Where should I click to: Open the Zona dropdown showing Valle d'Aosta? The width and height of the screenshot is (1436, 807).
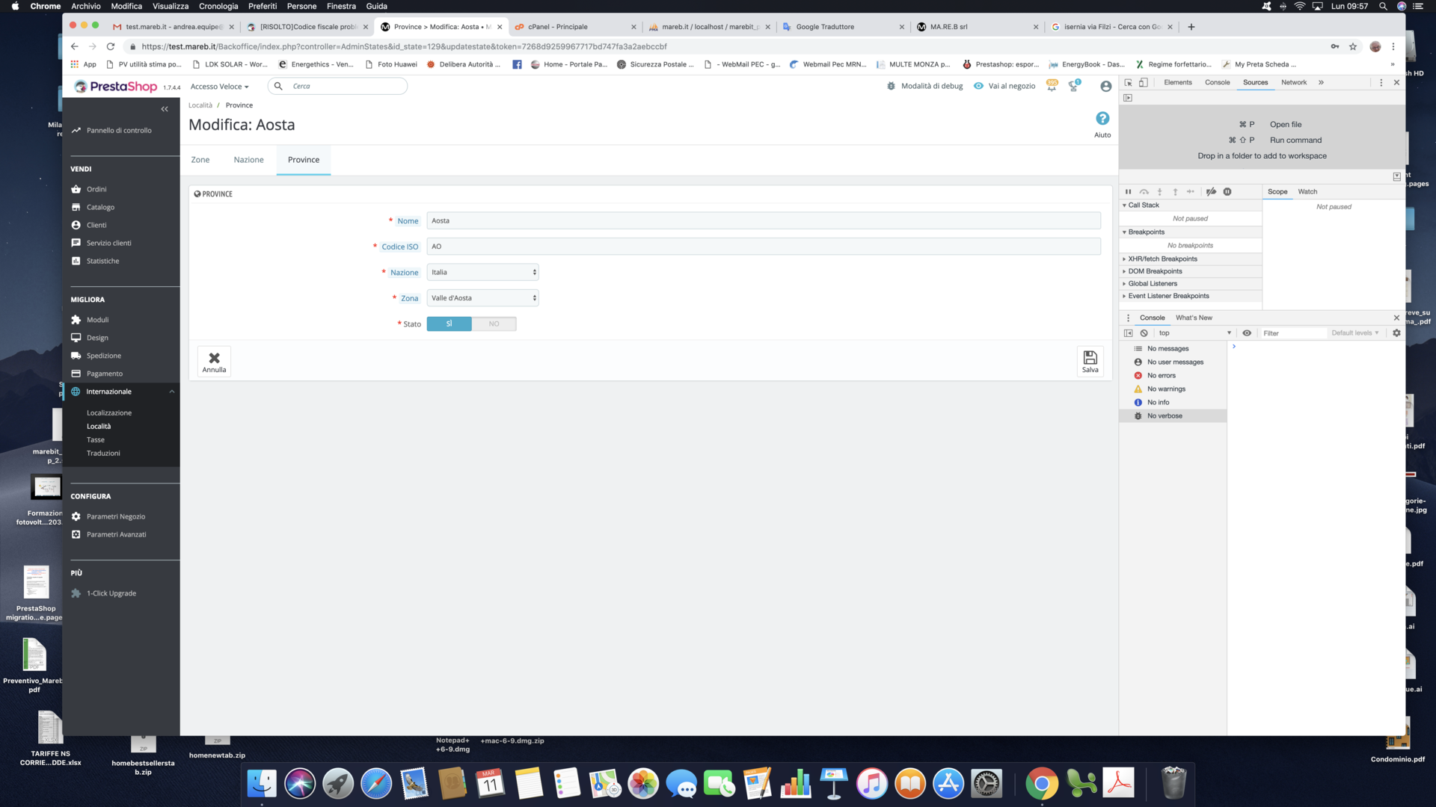coord(482,298)
